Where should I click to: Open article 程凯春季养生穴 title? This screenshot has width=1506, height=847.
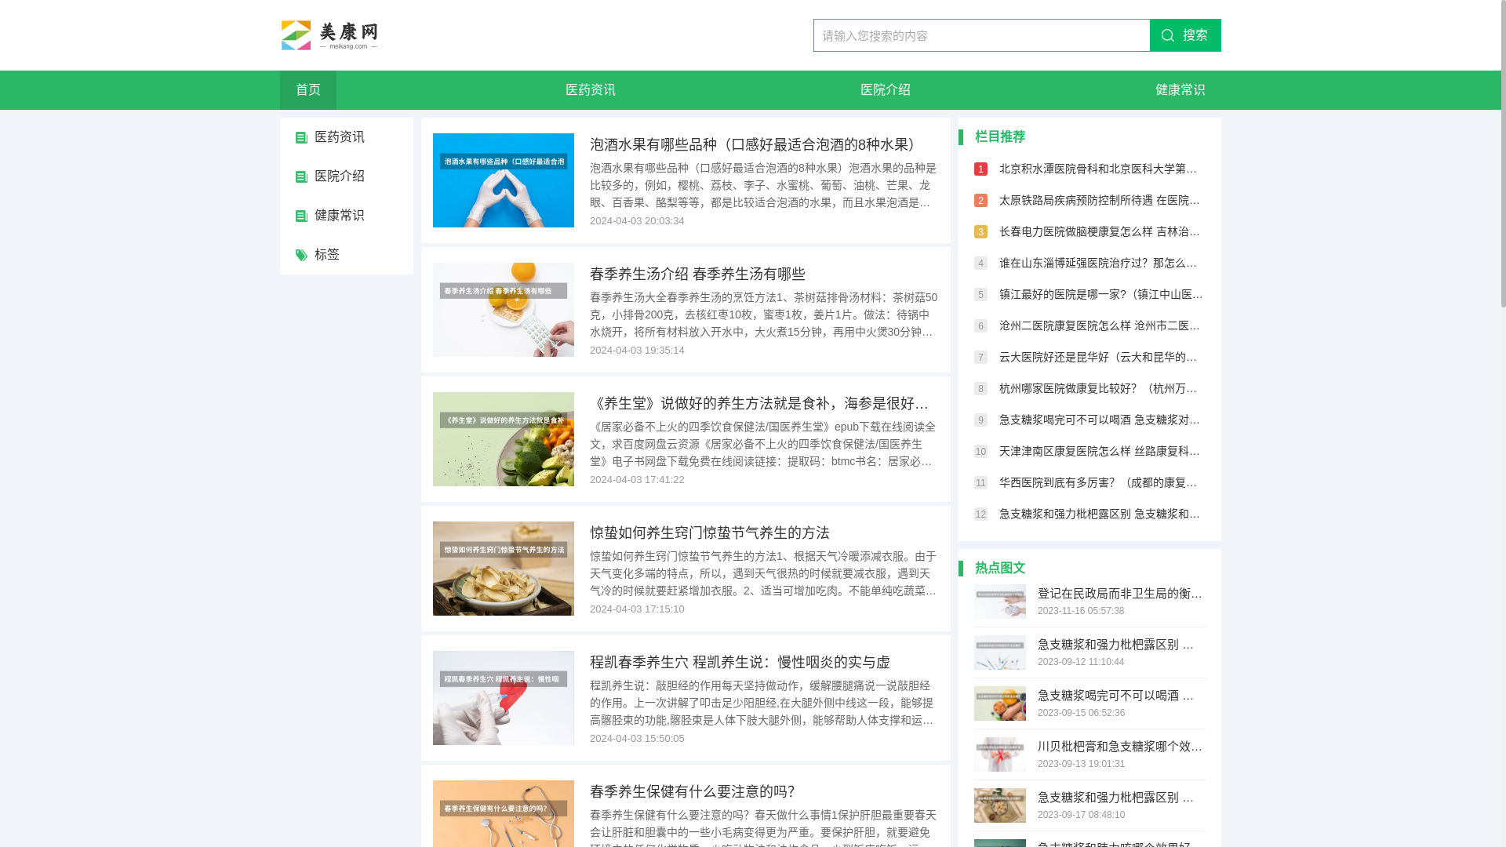[740, 662]
